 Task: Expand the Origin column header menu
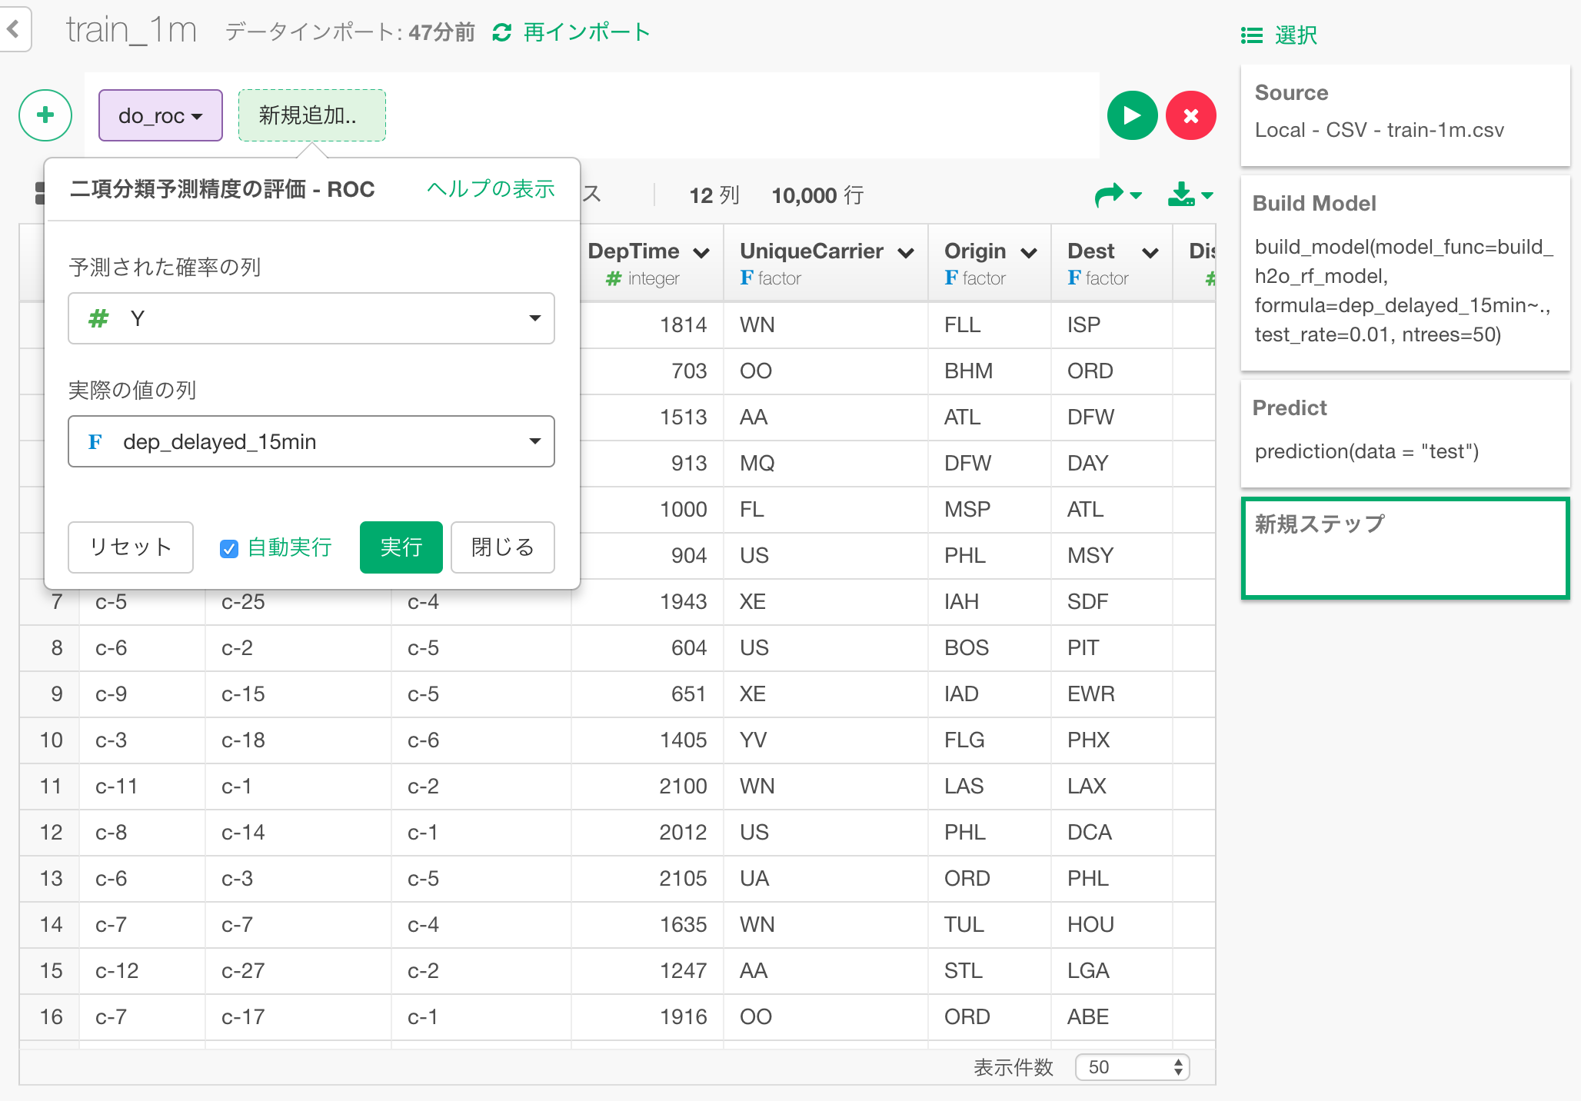[1029, 252]
